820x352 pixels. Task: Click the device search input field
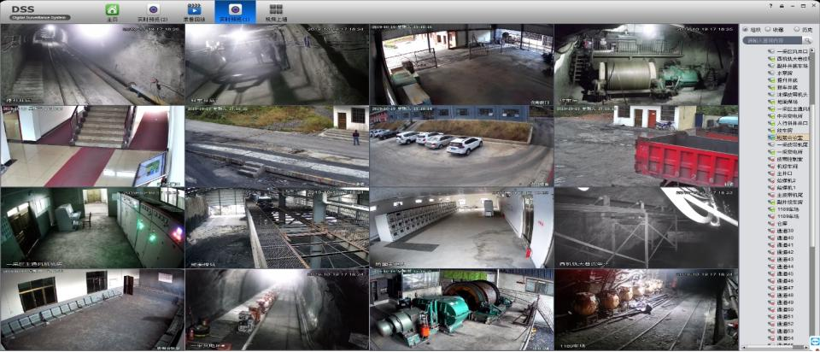click(x=772, y=40)
